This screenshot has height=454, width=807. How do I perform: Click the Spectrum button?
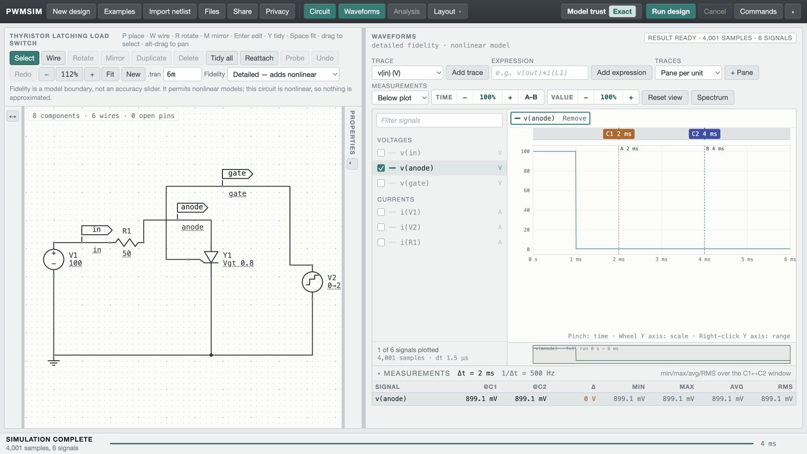(712, 97)
